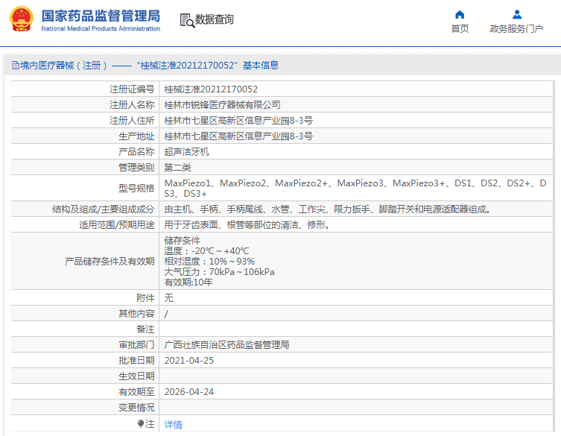Screen dimensions: 561x436
Task: Select 桂林市锐锋医疗器械有限公司 value
Action: click(x=222, y=105)
